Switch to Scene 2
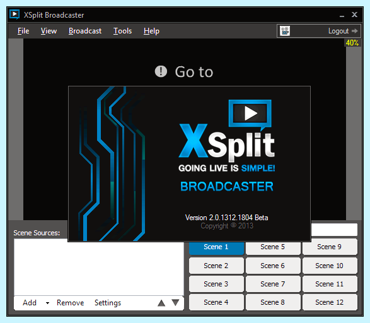The width and height of the screenshot is (370, 323). click(216, 266)
